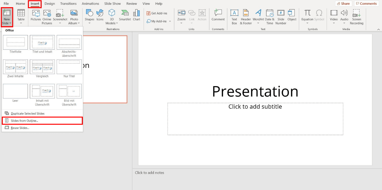Click Date & Time icon
The width and height of the screenshot is (382, 190).
[x=270, y=13]
